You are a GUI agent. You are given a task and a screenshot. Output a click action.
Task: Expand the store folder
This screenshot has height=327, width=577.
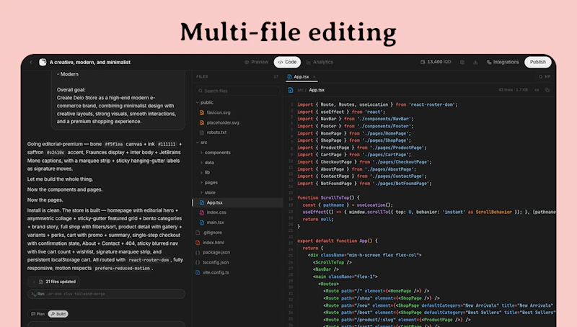(208, 192)
